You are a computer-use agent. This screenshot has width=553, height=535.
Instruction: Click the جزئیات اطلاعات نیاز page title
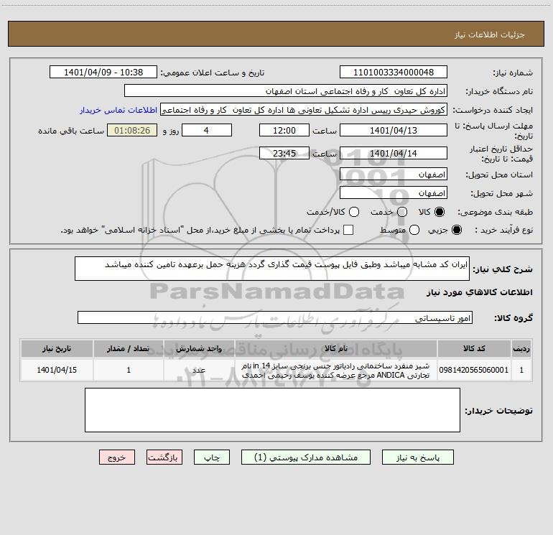click(x=490, y=34)
